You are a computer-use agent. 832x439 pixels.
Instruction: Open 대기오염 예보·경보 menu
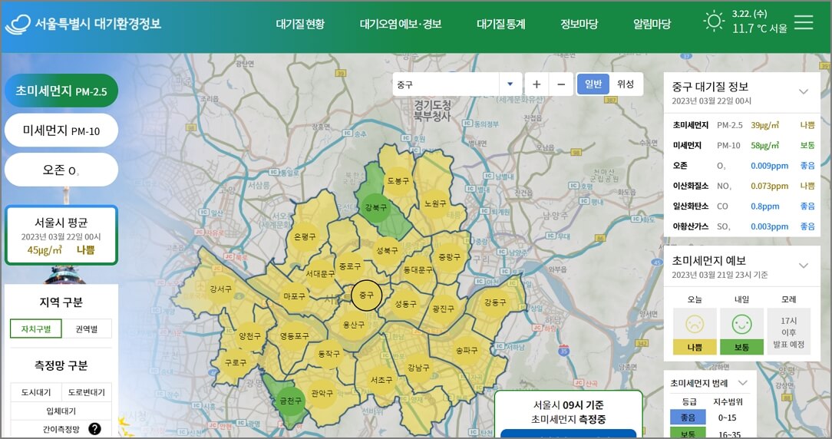click(401, 25)
